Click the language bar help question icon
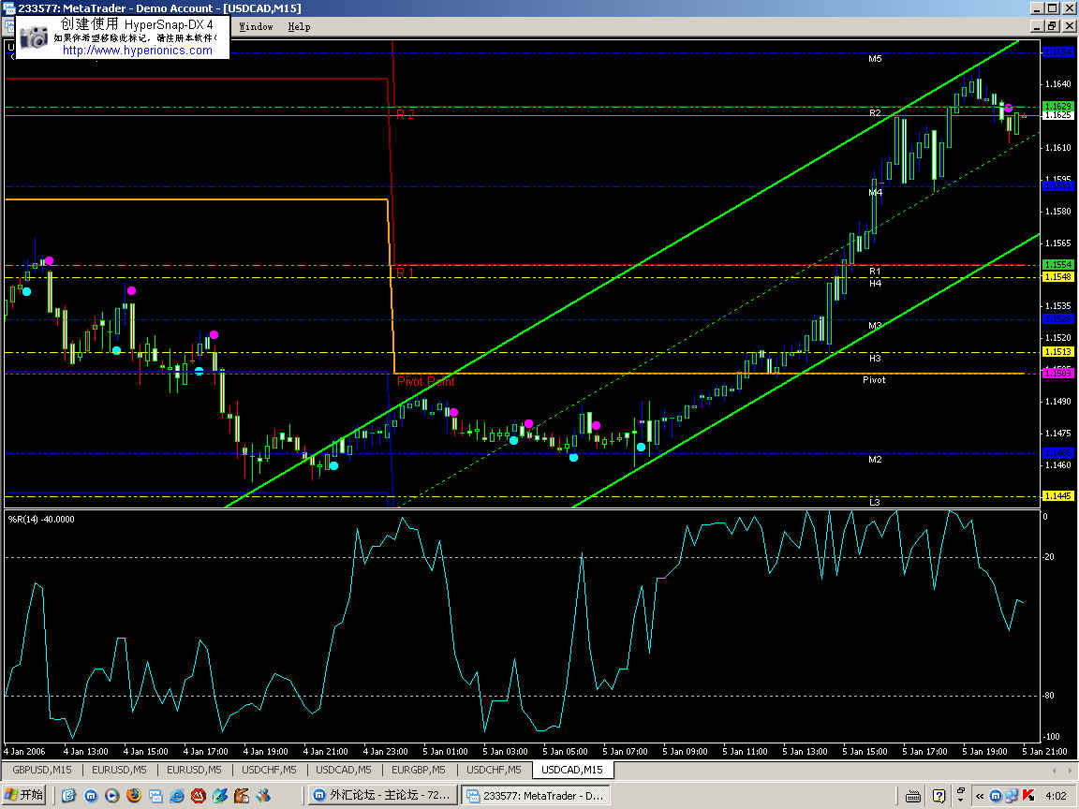Viewport: 1079px width, 809px height. point(939,796)
